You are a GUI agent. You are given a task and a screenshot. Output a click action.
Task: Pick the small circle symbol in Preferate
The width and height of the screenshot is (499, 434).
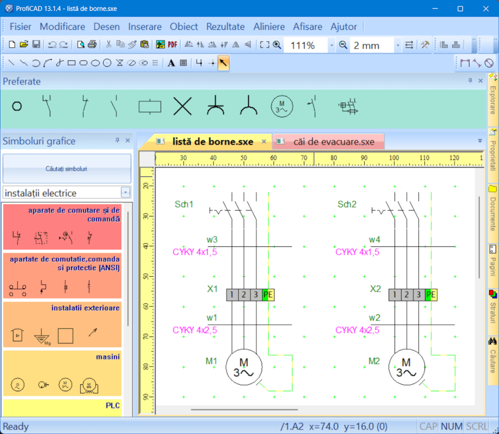(x=17, y=106)
